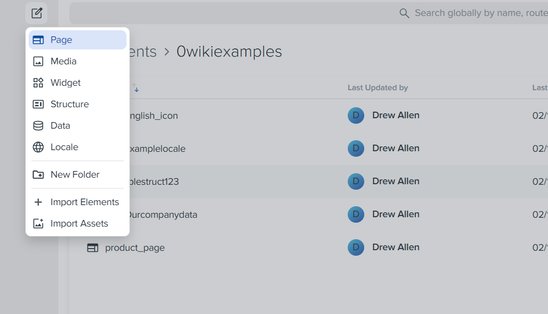Select the Widget menu entry
Image resolution: width=548 pixels, height=314 pixels.
(78, 83)
